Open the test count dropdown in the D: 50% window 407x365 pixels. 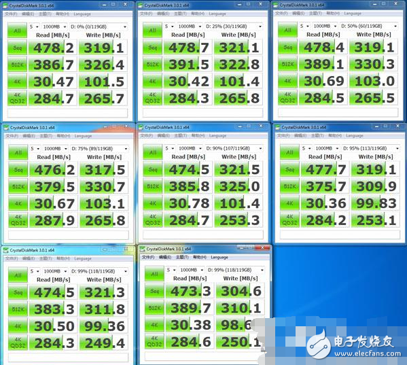[x=304, y=26]
